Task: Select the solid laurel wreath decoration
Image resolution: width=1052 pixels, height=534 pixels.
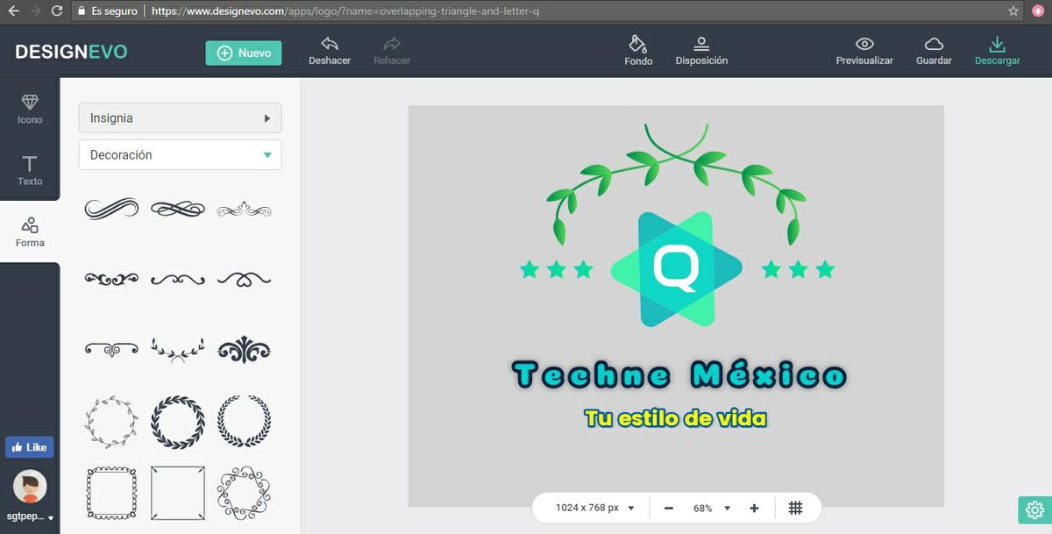Action: tap(177, 422)
